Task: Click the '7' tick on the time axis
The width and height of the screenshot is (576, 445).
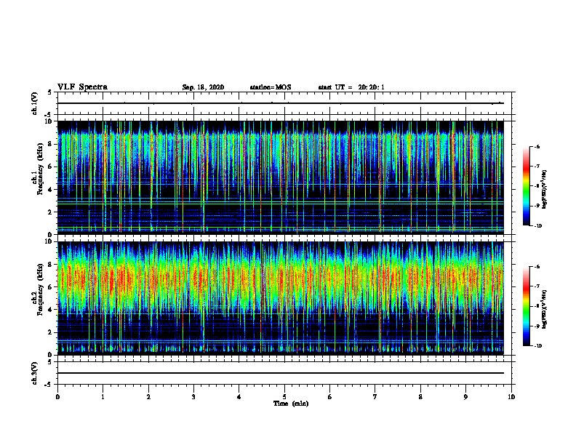Action: tap(375, 397)
